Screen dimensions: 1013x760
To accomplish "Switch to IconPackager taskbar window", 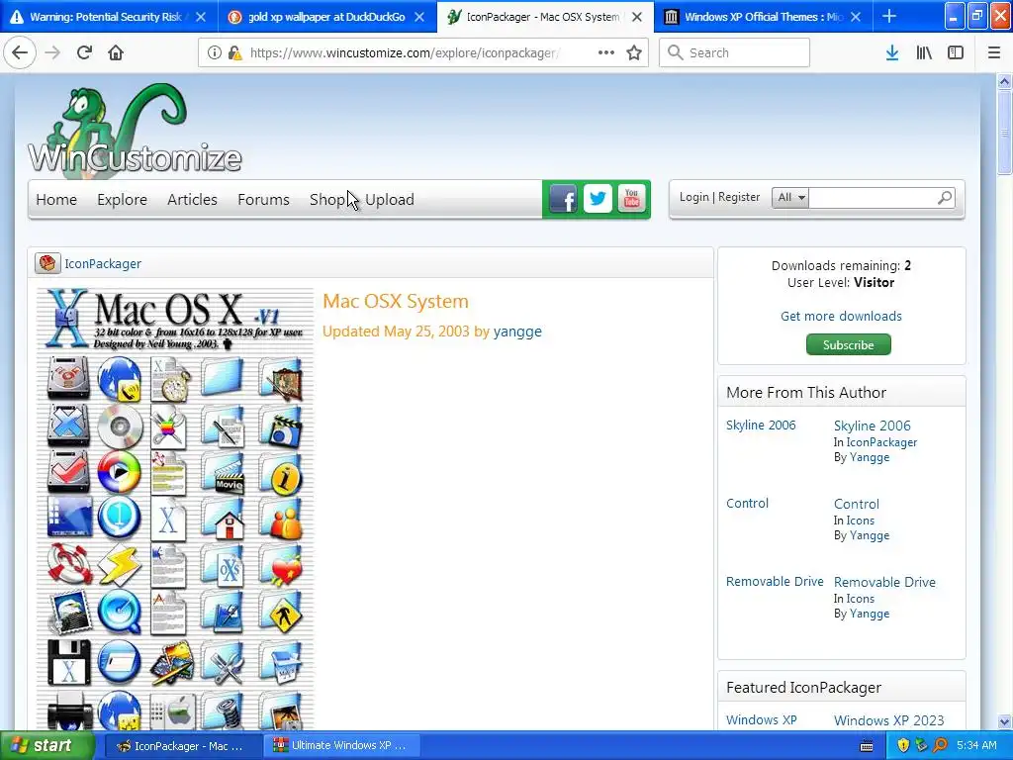I will coord(182,746).
